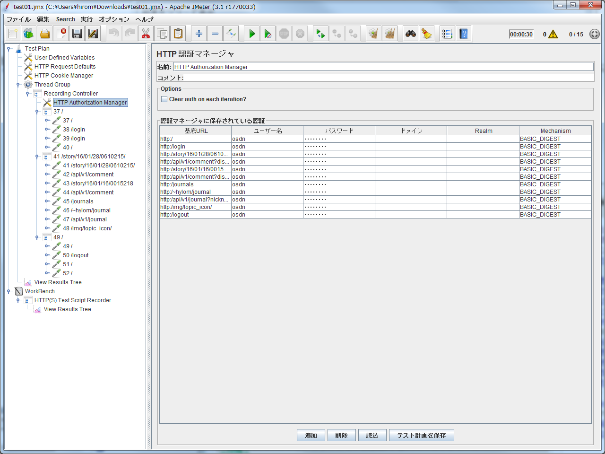Open the オプション menu
This screenshot has height=454, width=605.
tap(114, 19)
